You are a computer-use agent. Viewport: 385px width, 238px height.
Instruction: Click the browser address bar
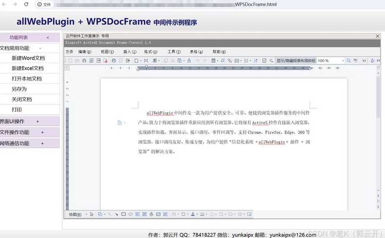coord(165,4)
